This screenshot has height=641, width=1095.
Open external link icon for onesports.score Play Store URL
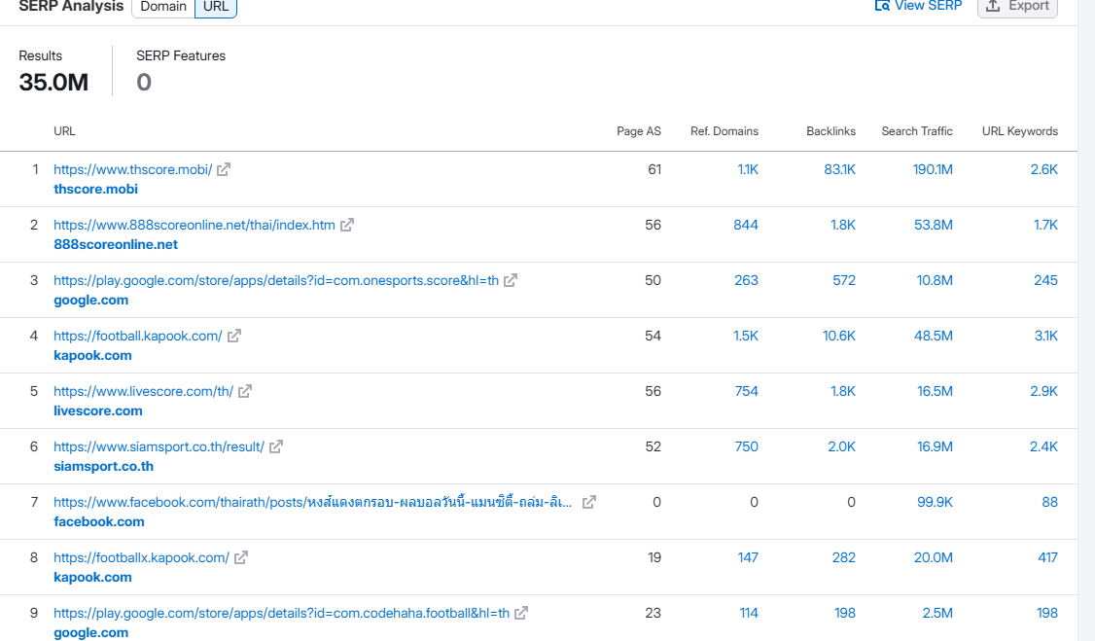511,280
